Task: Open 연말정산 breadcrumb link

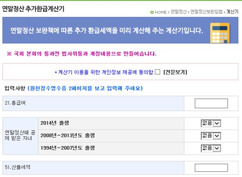Action: (x=179, y=12)
